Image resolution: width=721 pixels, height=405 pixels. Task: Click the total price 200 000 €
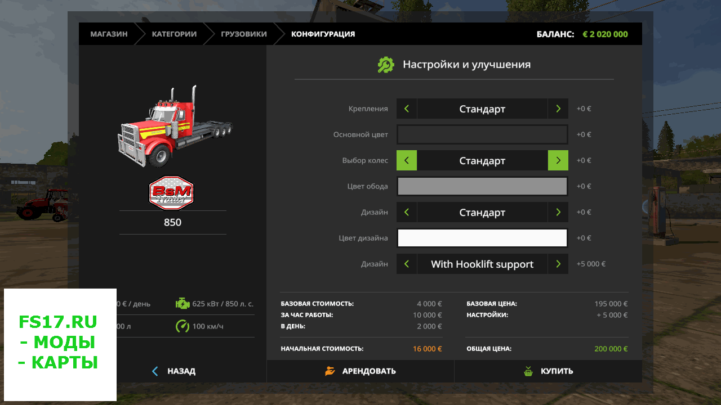point(611,349)
